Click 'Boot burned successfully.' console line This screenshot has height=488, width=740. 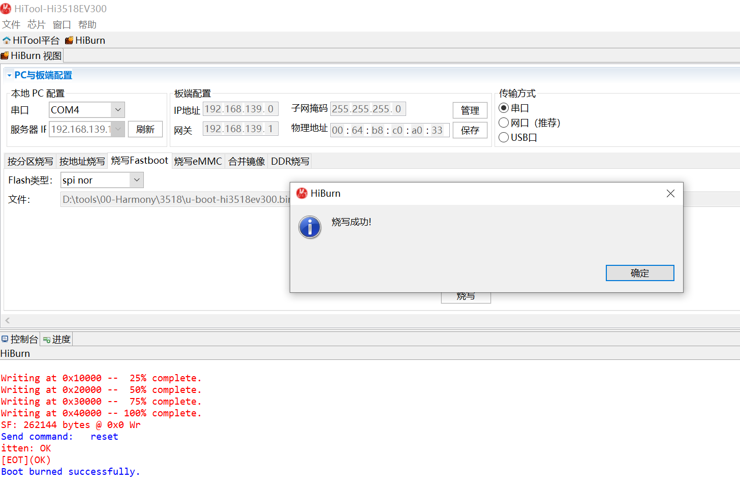coord(70,472)
